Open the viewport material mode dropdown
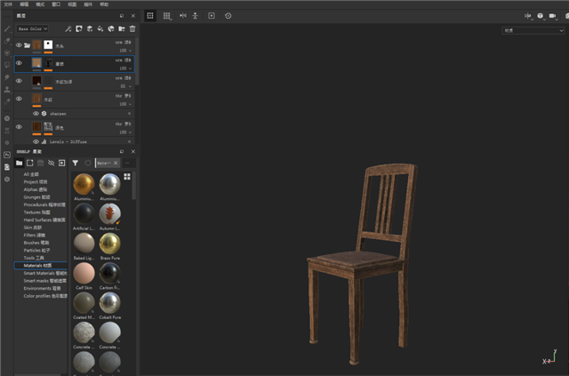Image resolution: width=569 pixels, height=376 pixels. [531, 30]
